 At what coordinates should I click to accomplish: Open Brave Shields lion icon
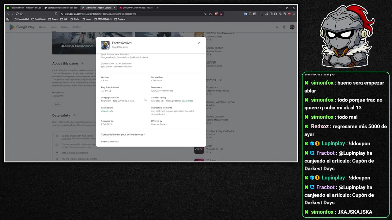tap(216, 14)
